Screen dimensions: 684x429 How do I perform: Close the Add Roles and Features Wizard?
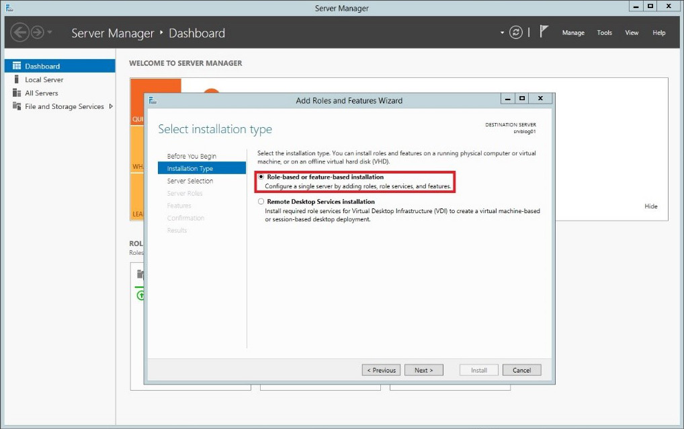(x=540, y=99)
